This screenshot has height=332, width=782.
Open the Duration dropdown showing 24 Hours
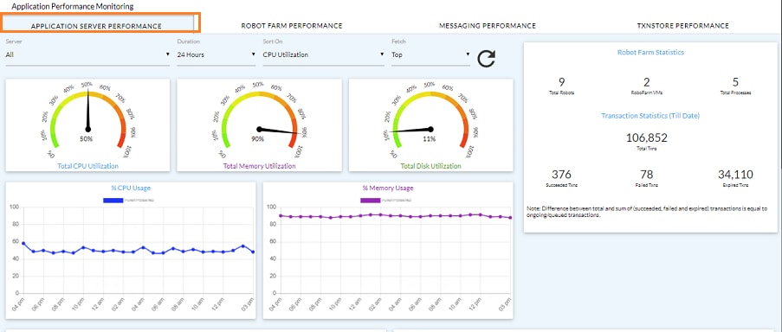pyautogui.click(x=217, y=54)
